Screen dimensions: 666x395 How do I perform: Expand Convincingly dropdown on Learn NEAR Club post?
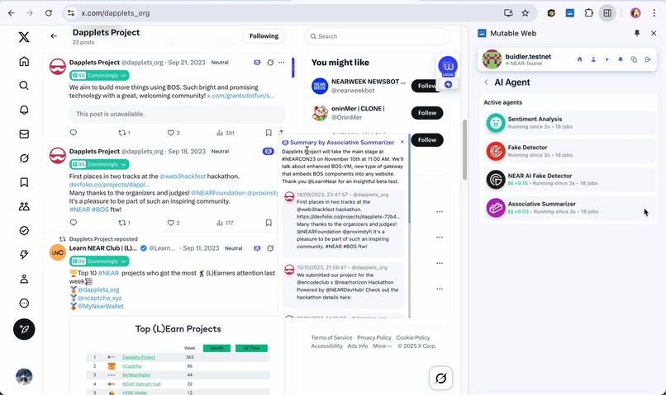pos(99,261)
